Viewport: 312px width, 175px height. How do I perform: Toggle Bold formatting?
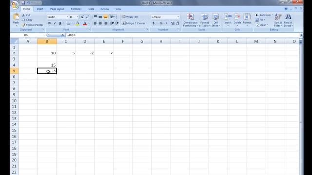click(x=49, y=23)
